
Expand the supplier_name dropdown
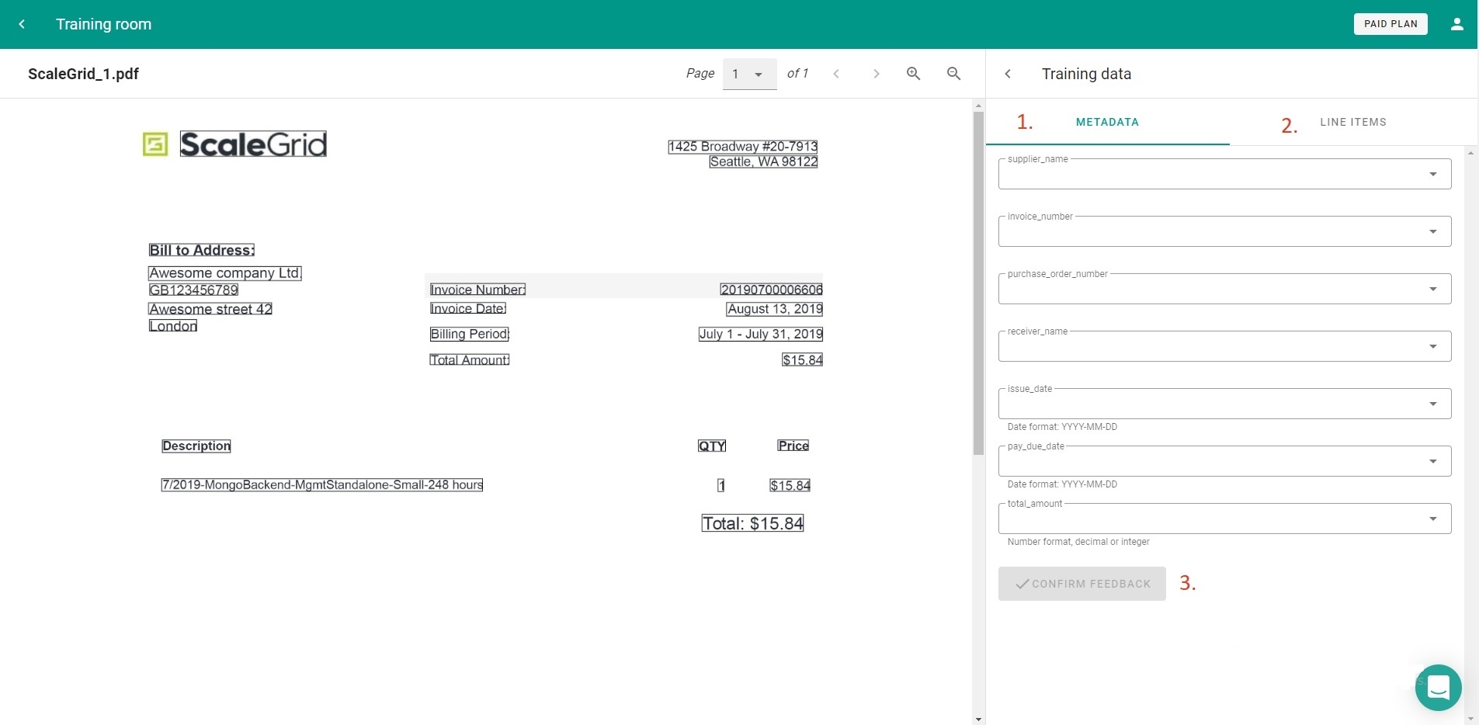(x=1432, y=175)
